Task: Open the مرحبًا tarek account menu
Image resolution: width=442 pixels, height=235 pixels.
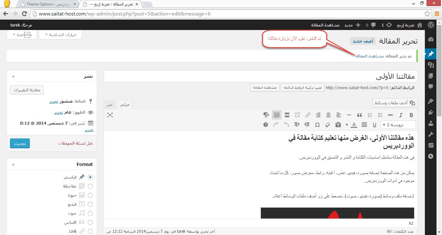Action: [x=21, y=25]
